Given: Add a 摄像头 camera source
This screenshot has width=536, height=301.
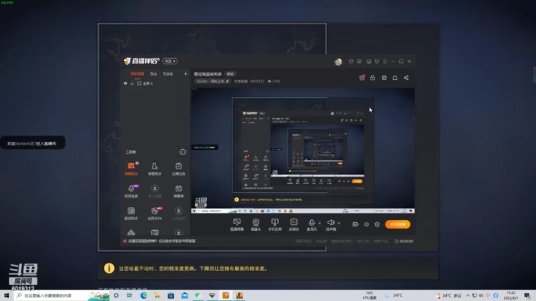Looking at the screenshot, I should (x=256, y=225).
